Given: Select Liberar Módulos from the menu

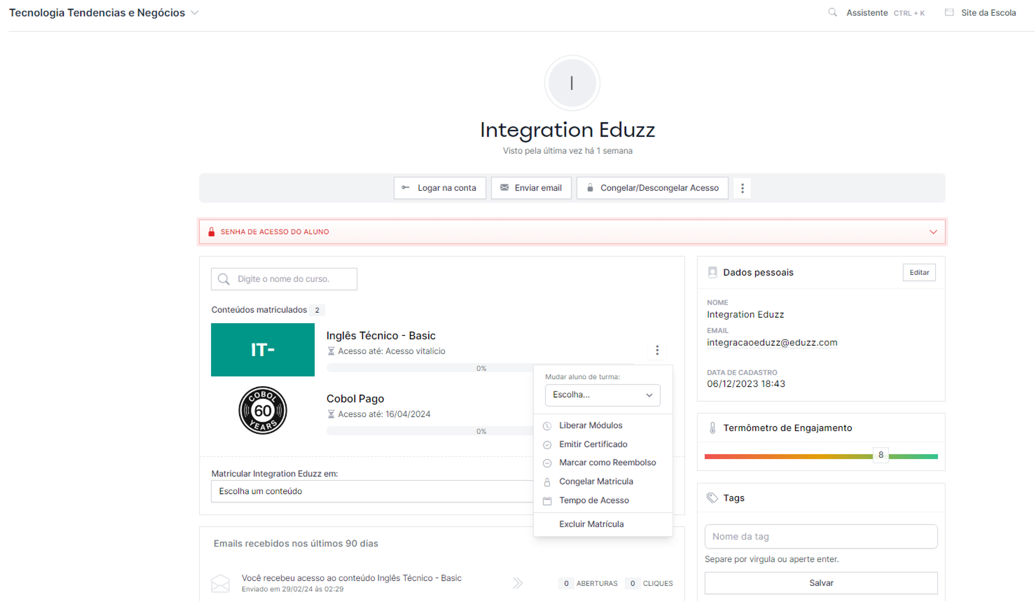Looking at the screenshot, I should click(590, 426).
